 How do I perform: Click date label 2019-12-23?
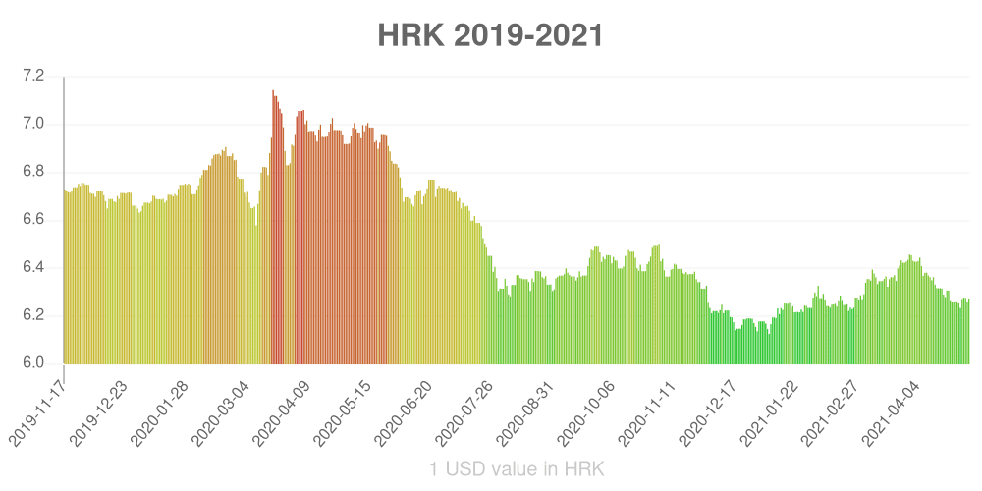pyautogui.click(x=99, y=414)
